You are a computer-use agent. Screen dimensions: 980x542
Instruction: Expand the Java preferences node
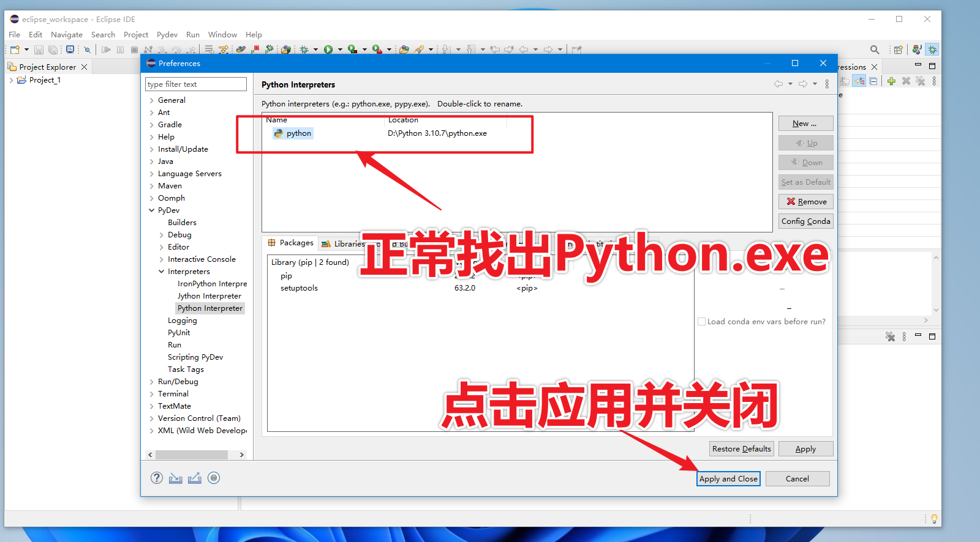coord(151,161)
